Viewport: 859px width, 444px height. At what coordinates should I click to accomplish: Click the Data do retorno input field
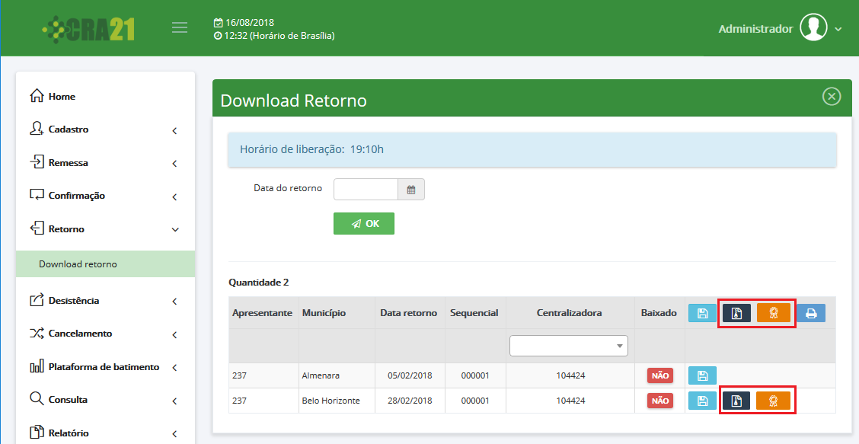pyautogui.click(x=366, y=190)
